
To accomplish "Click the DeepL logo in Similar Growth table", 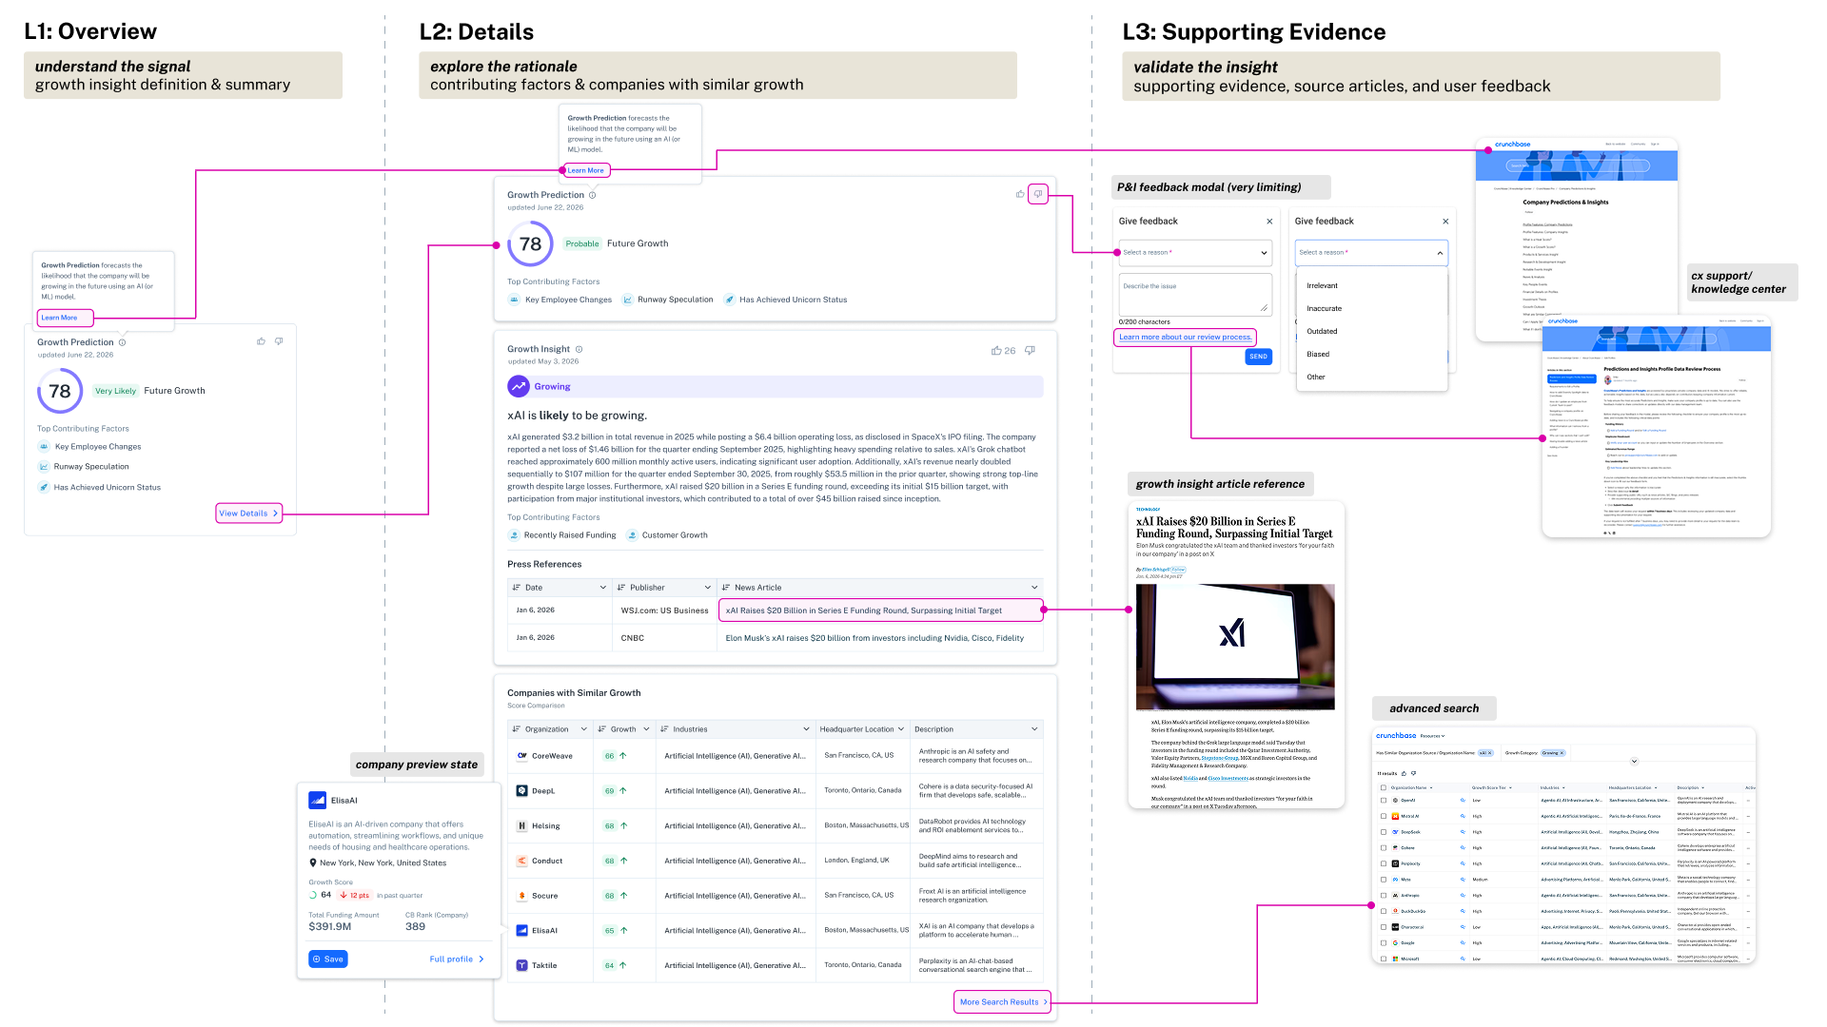I will [x=521, y=791].
